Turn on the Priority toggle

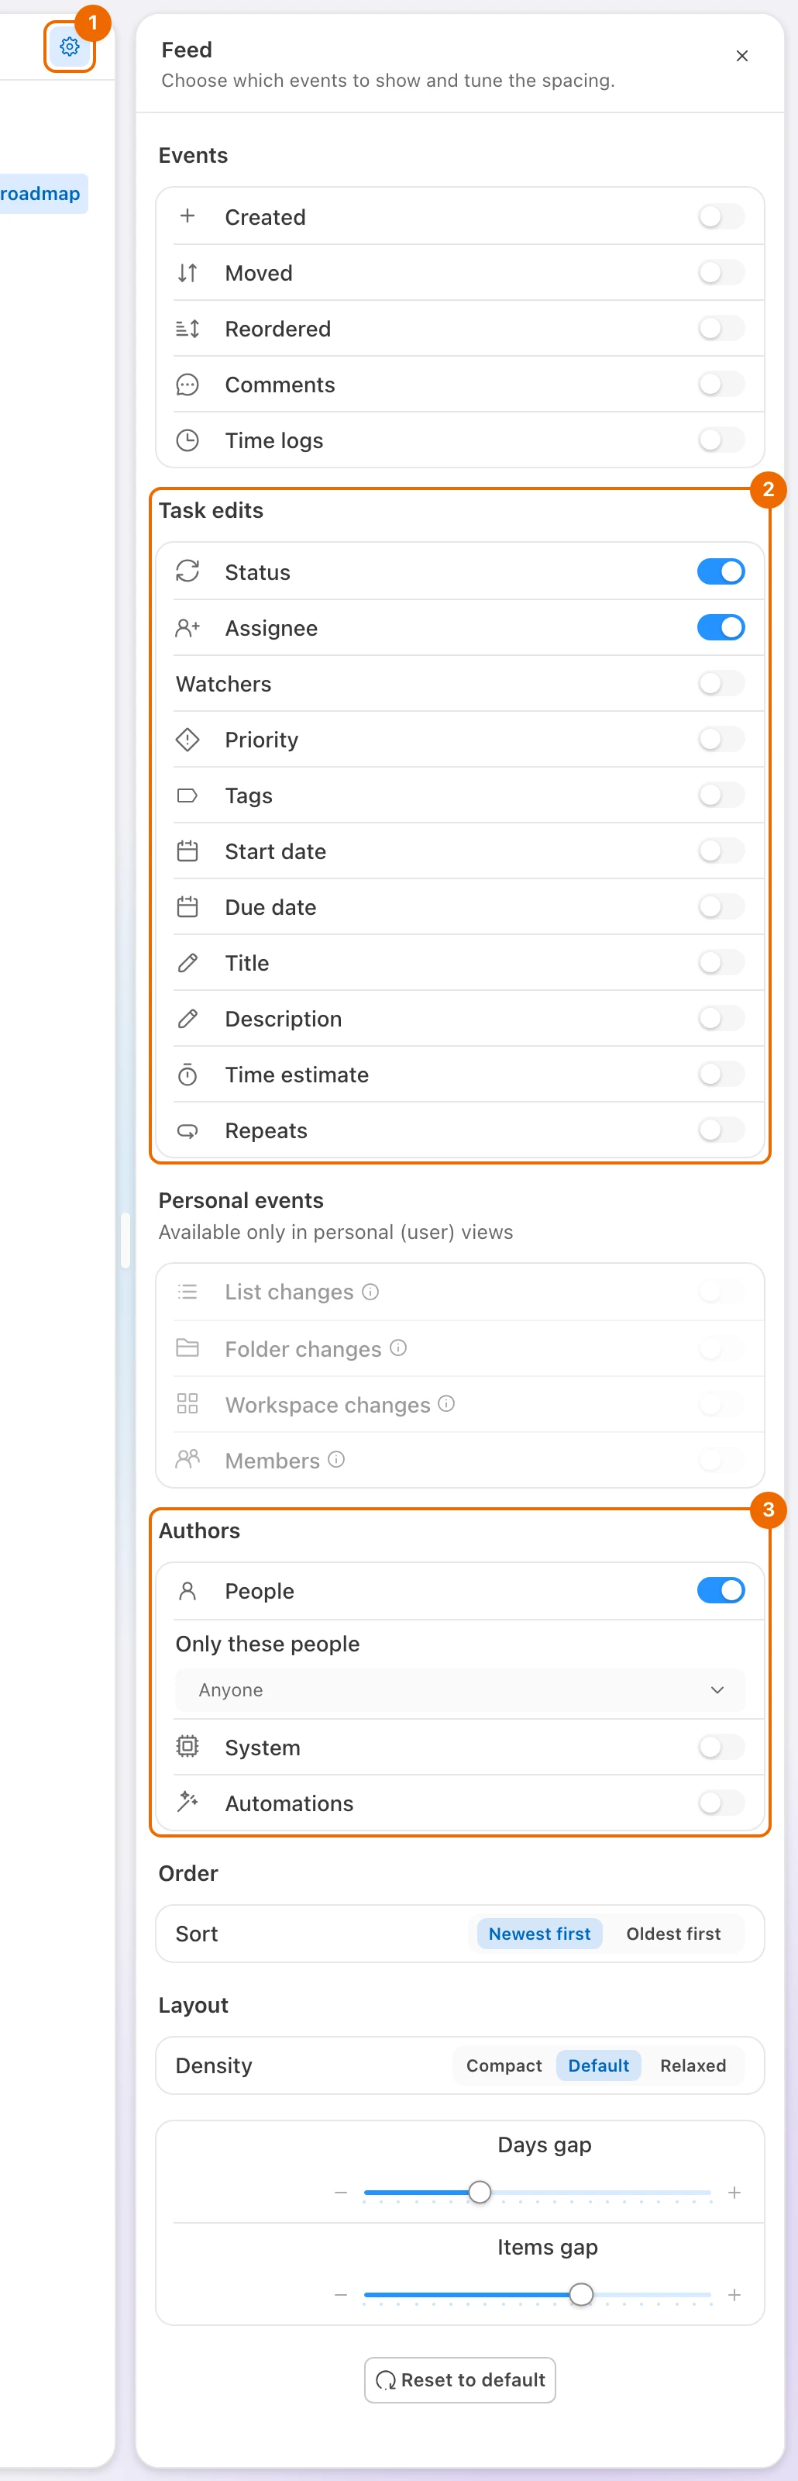pos(721,739)
